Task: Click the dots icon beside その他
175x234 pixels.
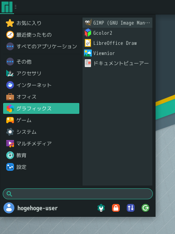Action: (10, 62)
